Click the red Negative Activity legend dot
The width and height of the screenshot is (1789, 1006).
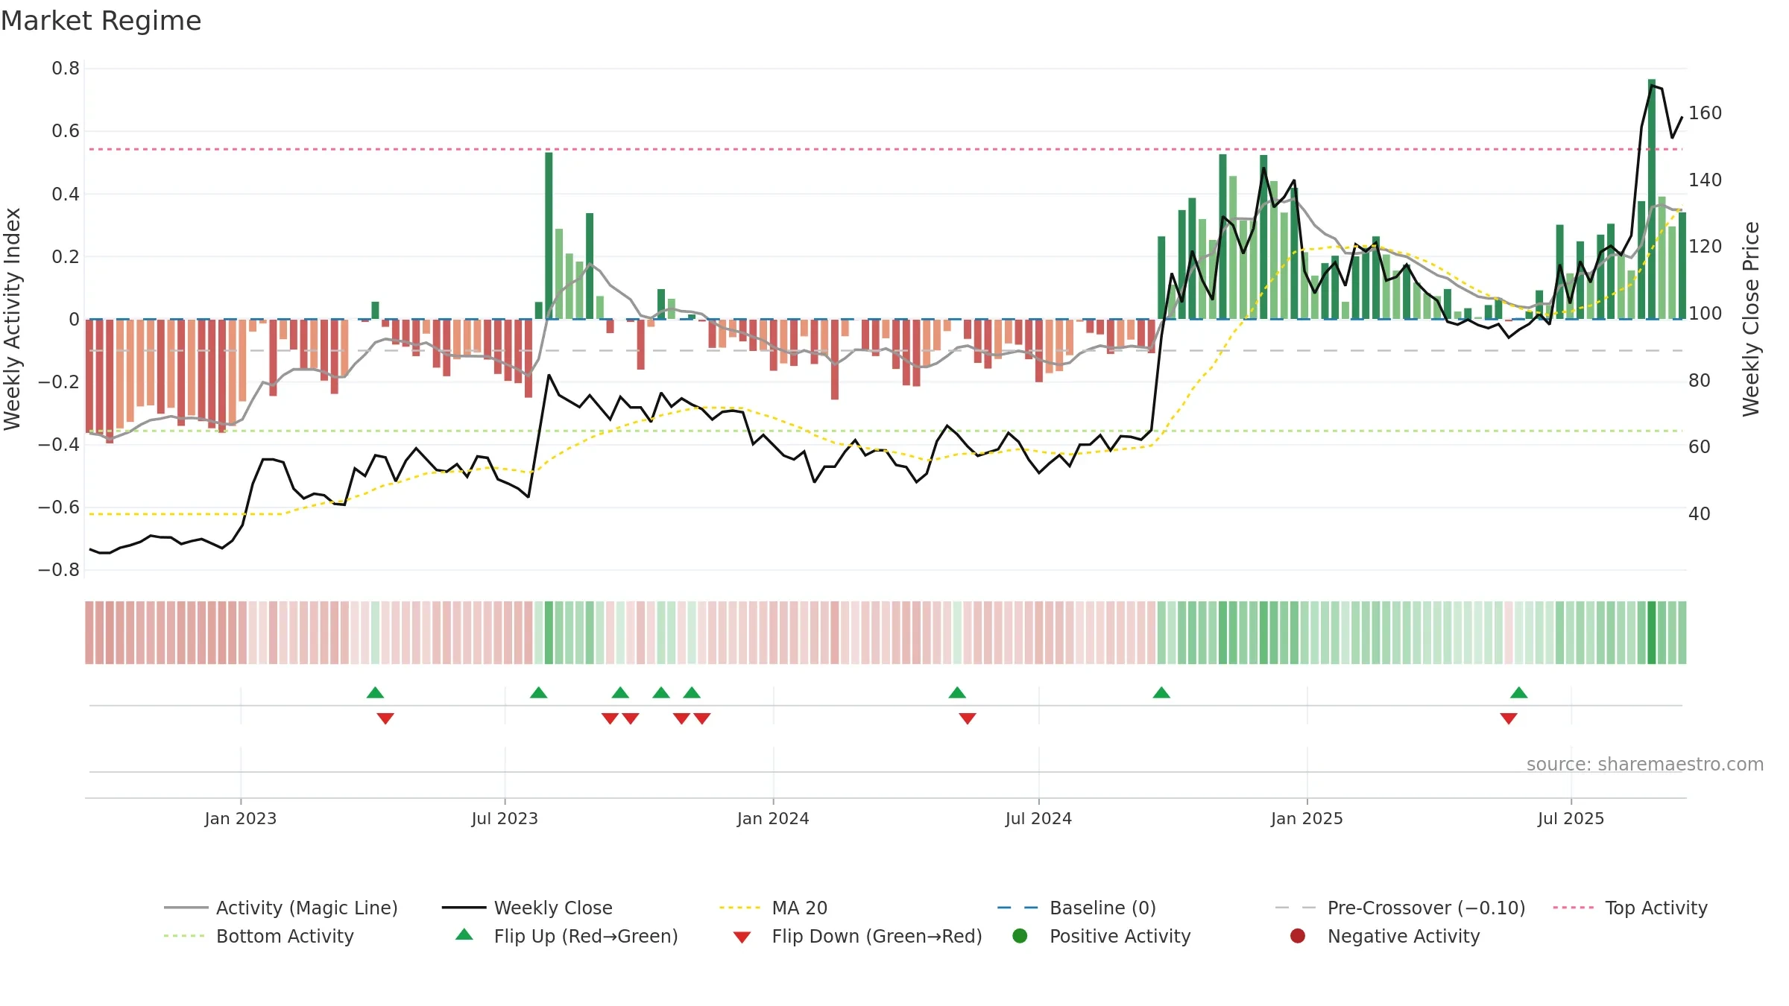point(1298,936)
